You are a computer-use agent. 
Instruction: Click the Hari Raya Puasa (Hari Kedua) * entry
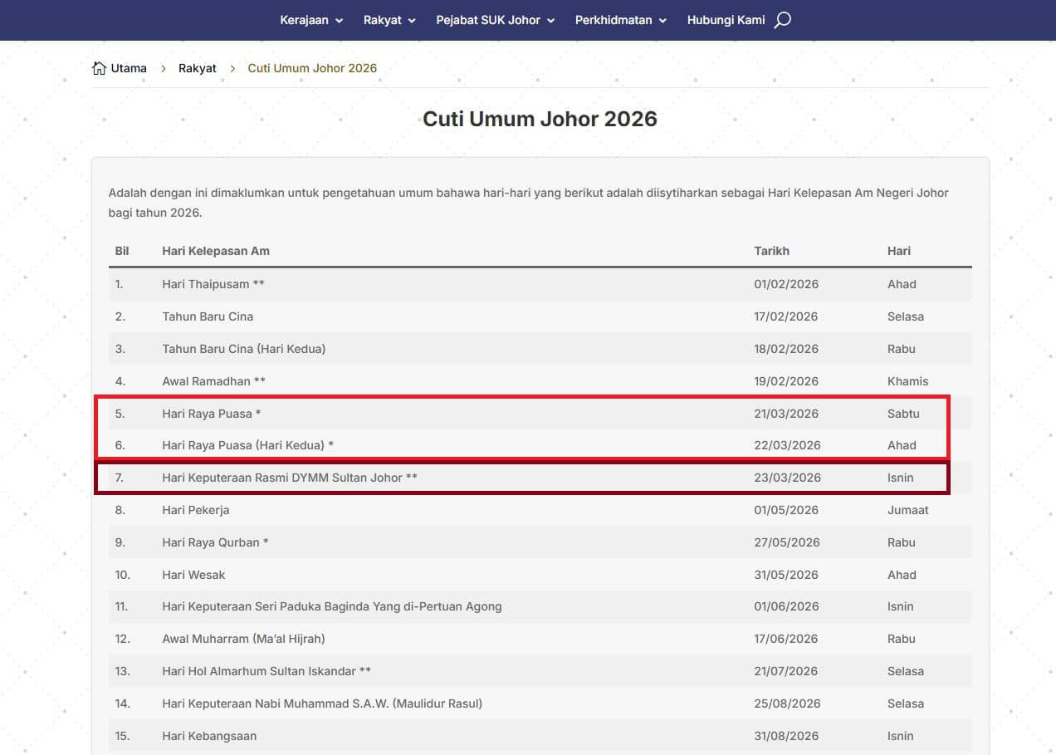tap(248, 445)
